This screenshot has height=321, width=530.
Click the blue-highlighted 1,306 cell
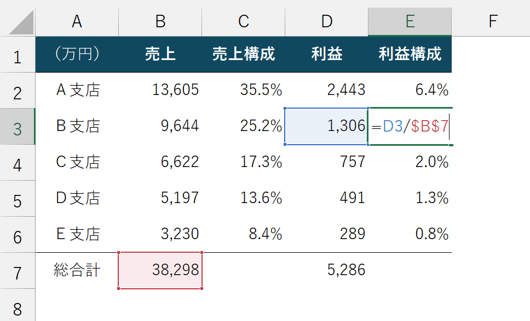(x=326, y=127)
